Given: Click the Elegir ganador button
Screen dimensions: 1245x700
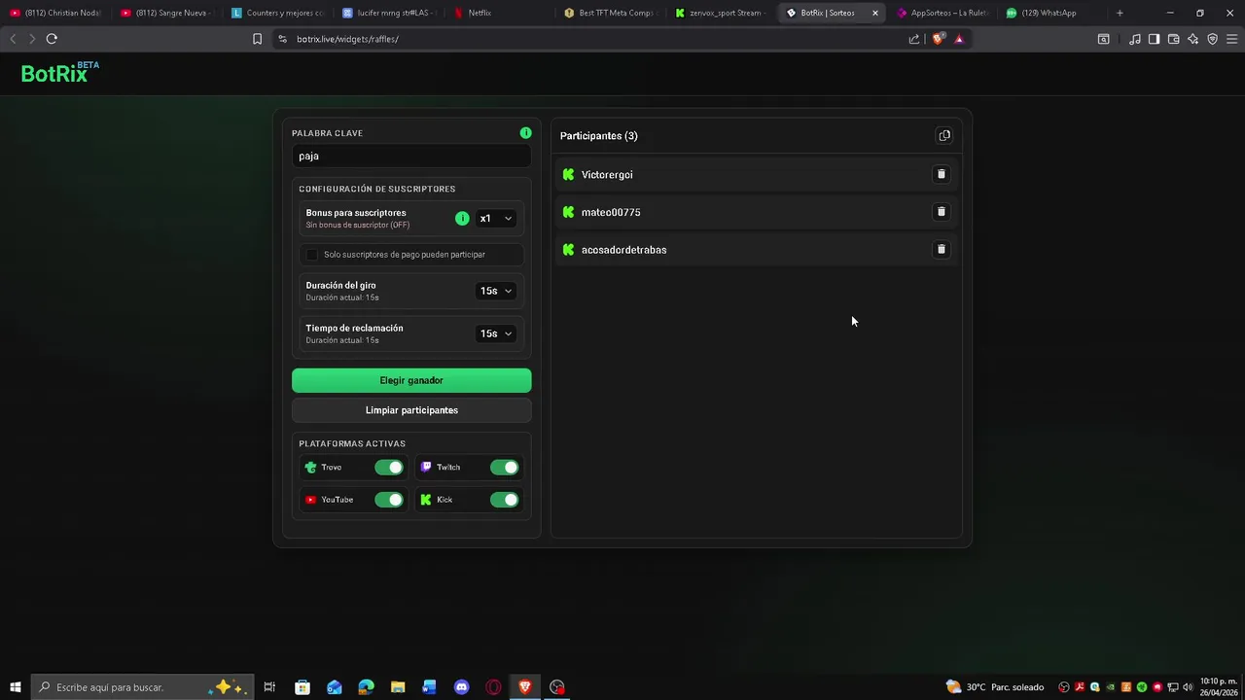Looking at the screenshot, I should [411, 381].
